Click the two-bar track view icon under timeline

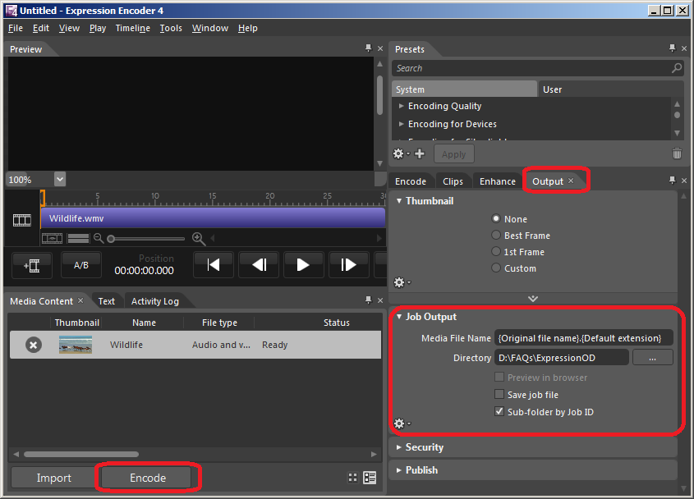point(78,239)
